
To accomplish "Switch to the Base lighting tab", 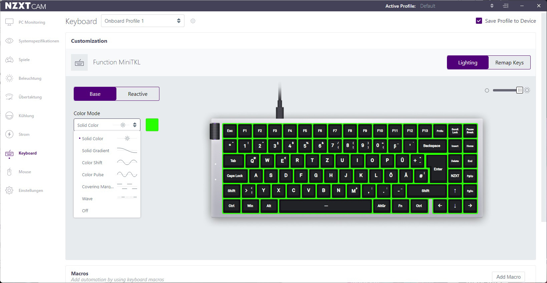I will click(95, 94).
